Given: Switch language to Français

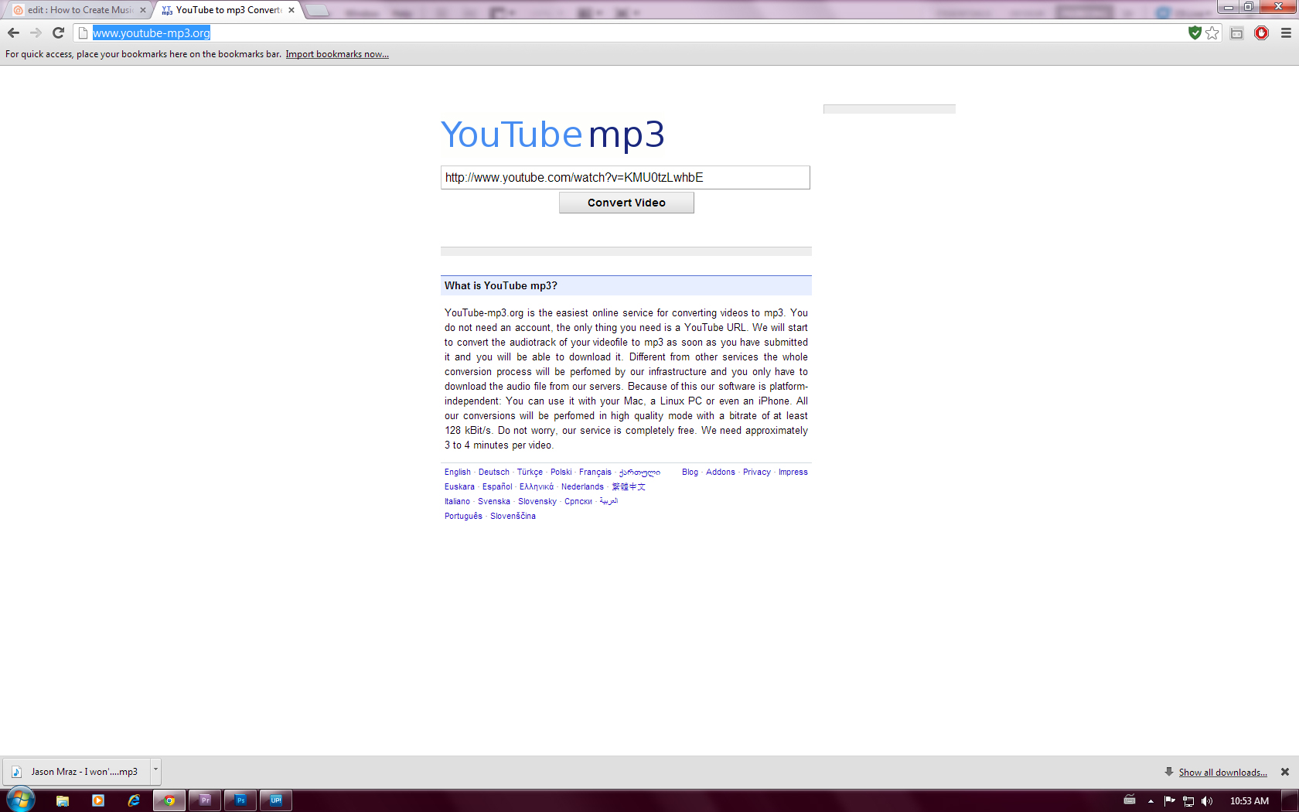Looking at the screenshot, I should (x=595, y=472).
